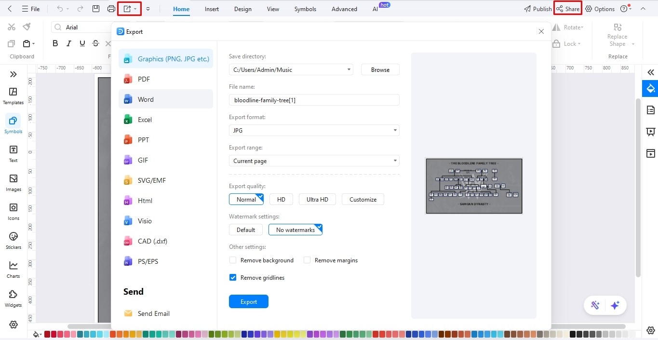Expand the quick access toolbar customize arrow
This screenshot has width=658, height=340.
click(148, 9)
